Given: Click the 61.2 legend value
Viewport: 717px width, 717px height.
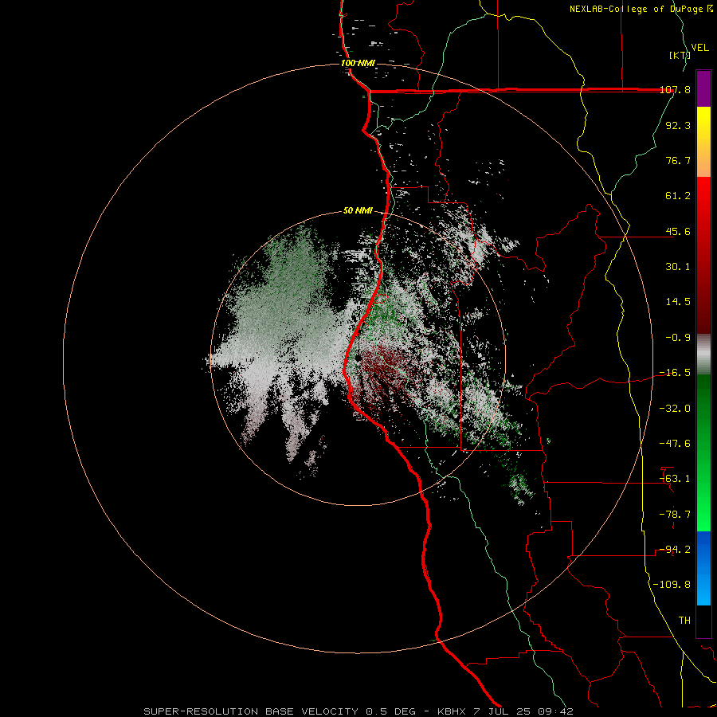Looking at the screenshot, I should pos(678,196).
